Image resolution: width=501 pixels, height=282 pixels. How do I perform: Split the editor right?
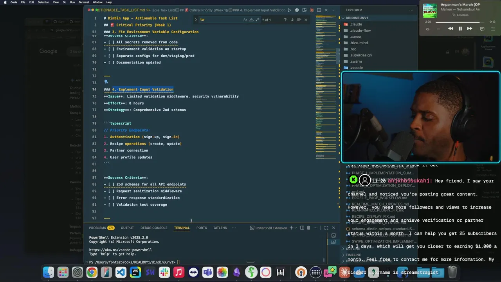coord(319,10)
